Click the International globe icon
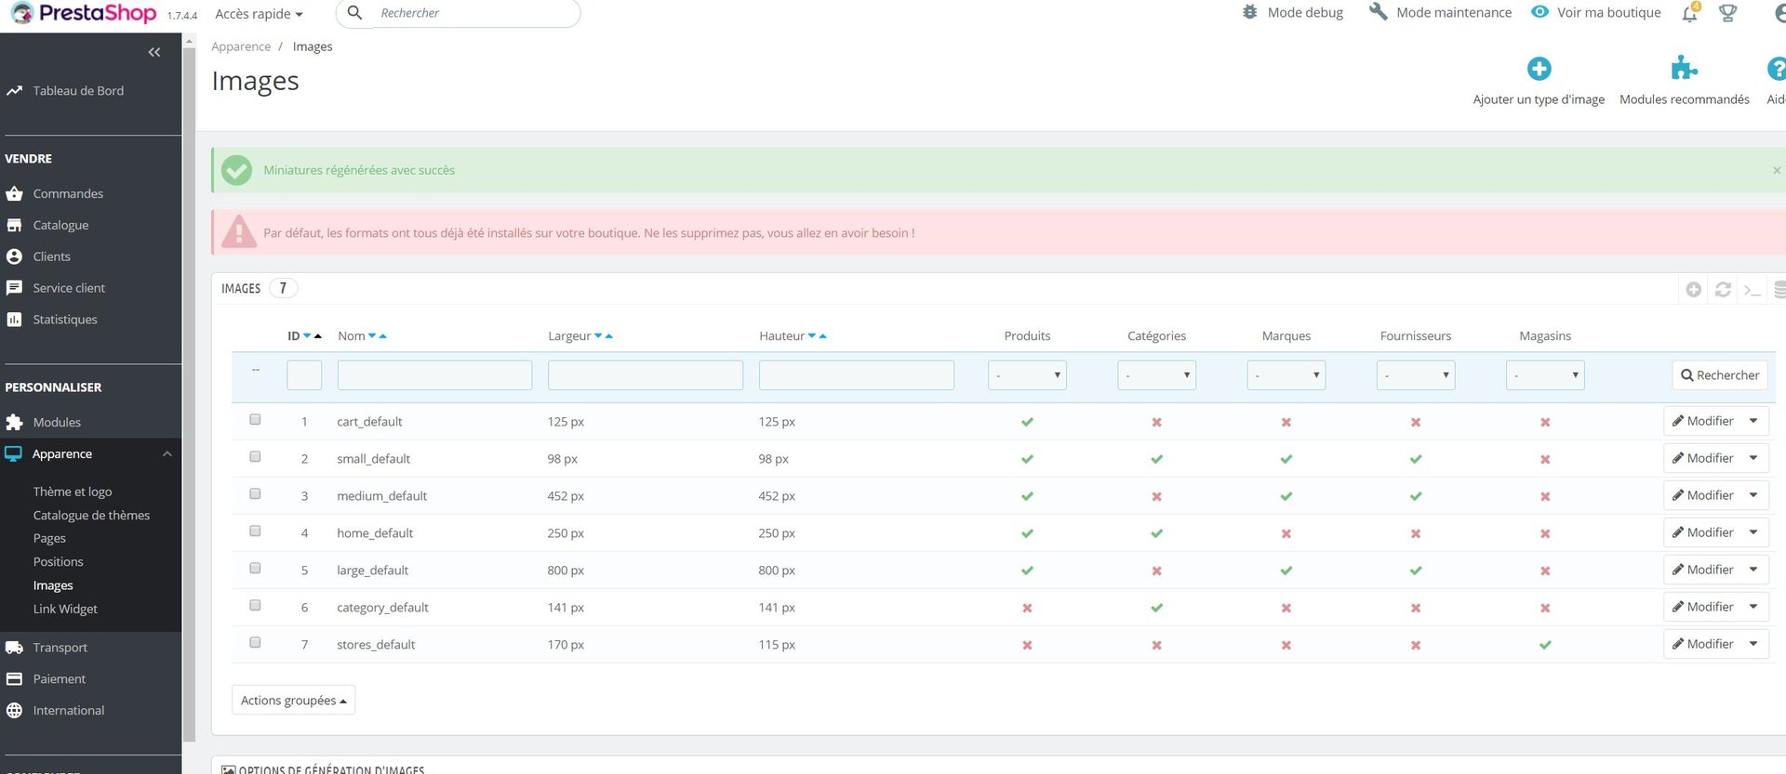The height and width of the screenshot is (774, 1786). click(14, 711)
